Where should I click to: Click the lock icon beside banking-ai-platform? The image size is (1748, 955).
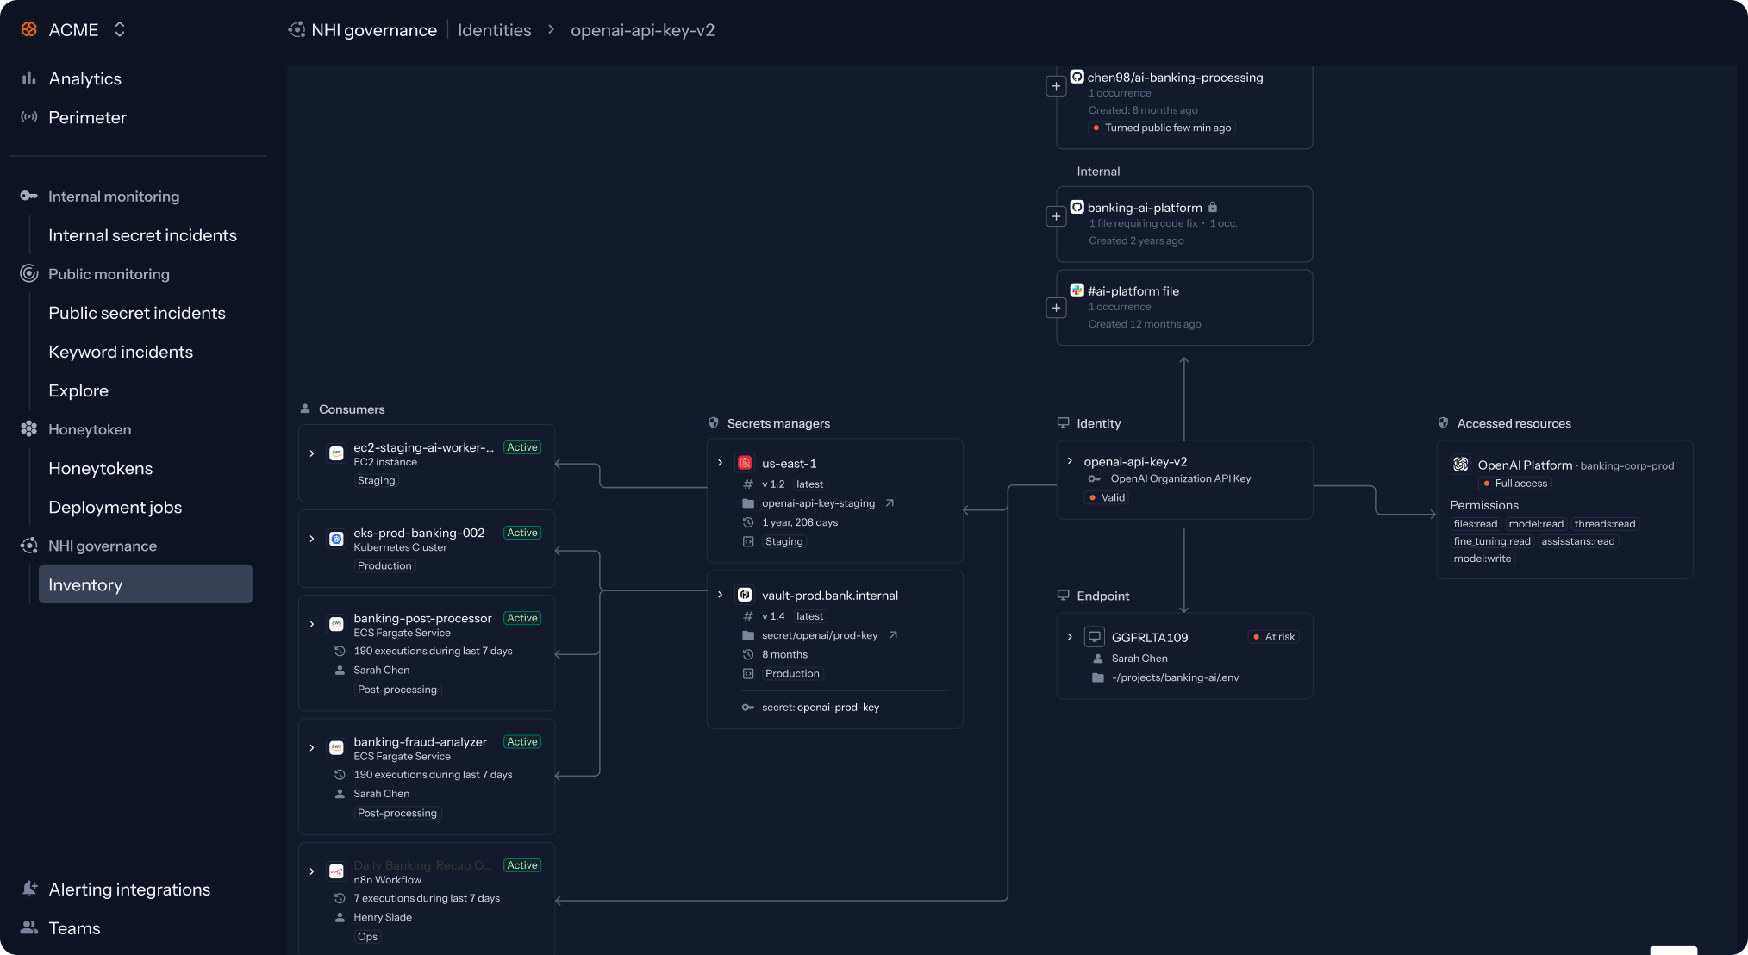pos(1213,207)
